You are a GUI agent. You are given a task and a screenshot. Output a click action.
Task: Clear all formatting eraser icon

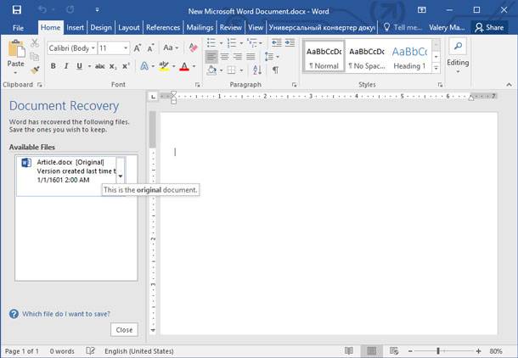click(x=193, y=48)
